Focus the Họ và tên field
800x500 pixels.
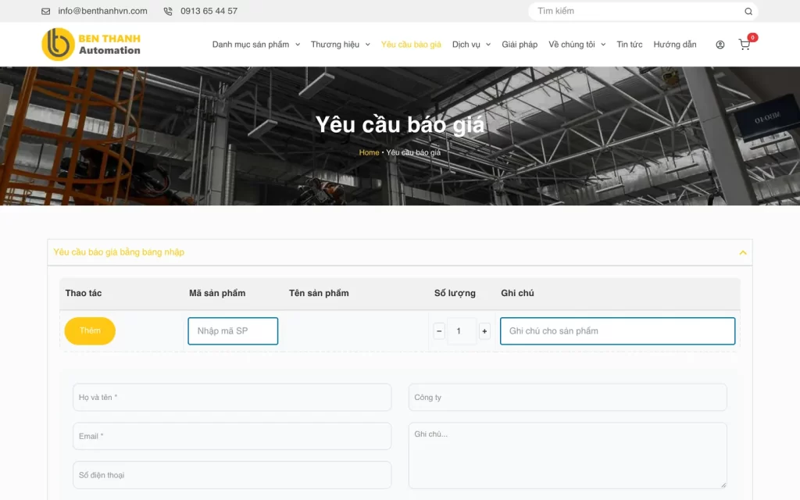(x=232, y=398)
